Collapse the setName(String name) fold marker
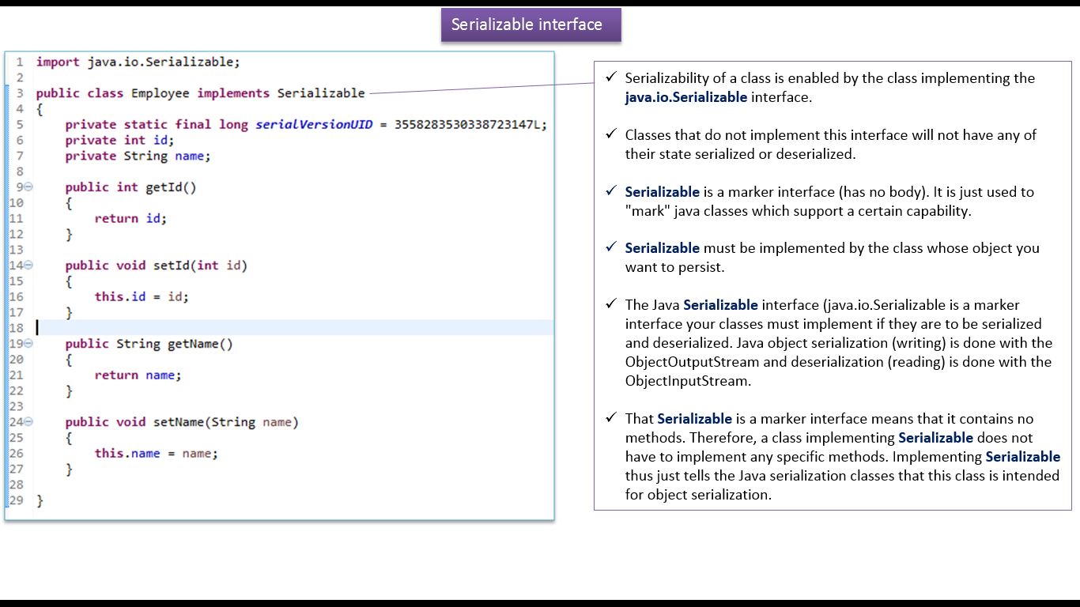 29,422
